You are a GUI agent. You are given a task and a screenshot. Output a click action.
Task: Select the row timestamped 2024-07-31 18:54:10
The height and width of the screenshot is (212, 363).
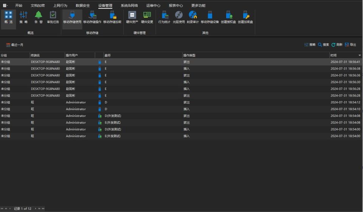tap(181, 109)
